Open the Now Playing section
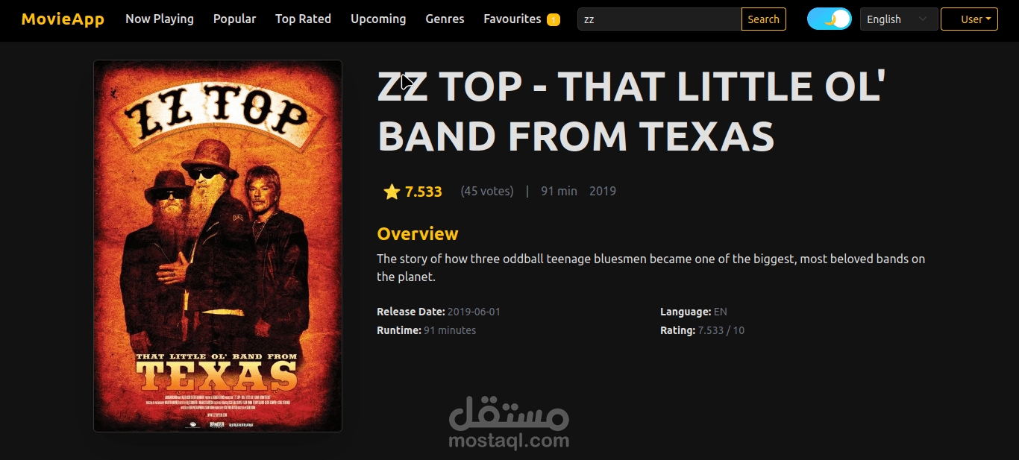1019x460 pixels. tap(160, 19)
